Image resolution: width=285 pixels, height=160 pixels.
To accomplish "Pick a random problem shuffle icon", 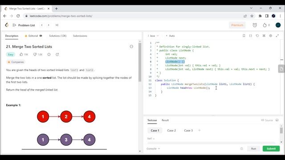I will [x=57, y=25].
